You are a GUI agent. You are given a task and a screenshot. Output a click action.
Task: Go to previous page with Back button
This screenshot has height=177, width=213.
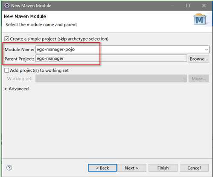click(102, 168)
